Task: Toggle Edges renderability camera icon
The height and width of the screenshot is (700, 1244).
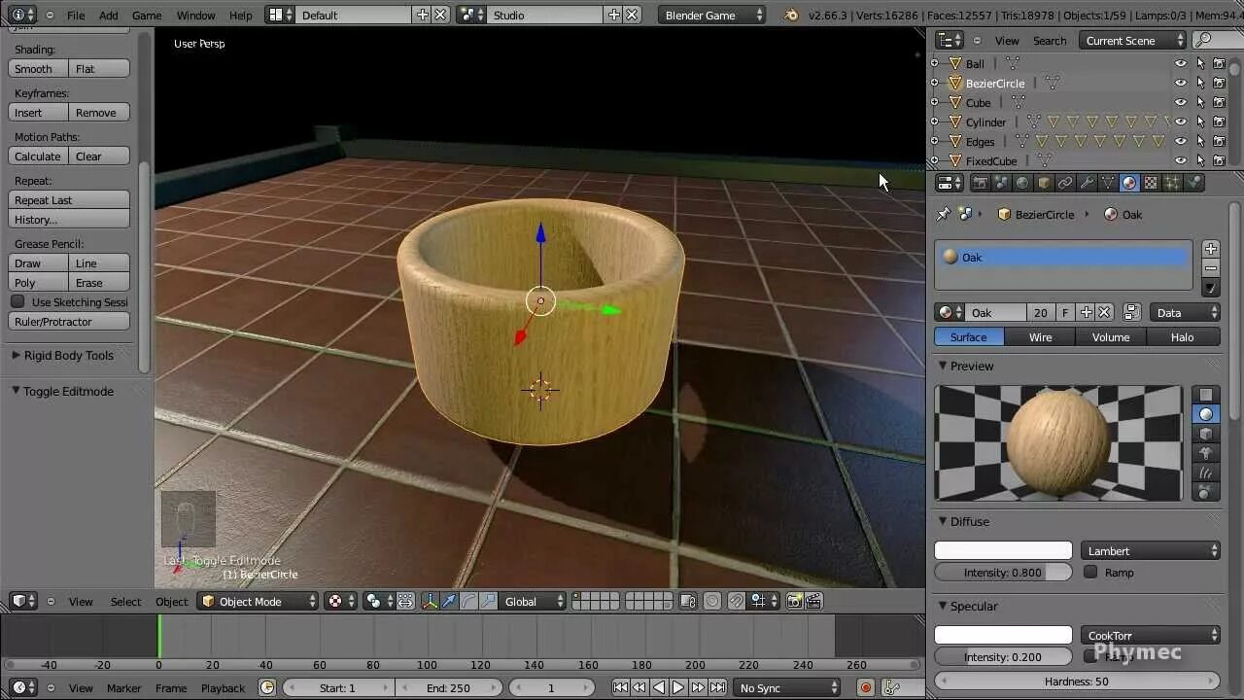Action: (x=1219, y=141)
